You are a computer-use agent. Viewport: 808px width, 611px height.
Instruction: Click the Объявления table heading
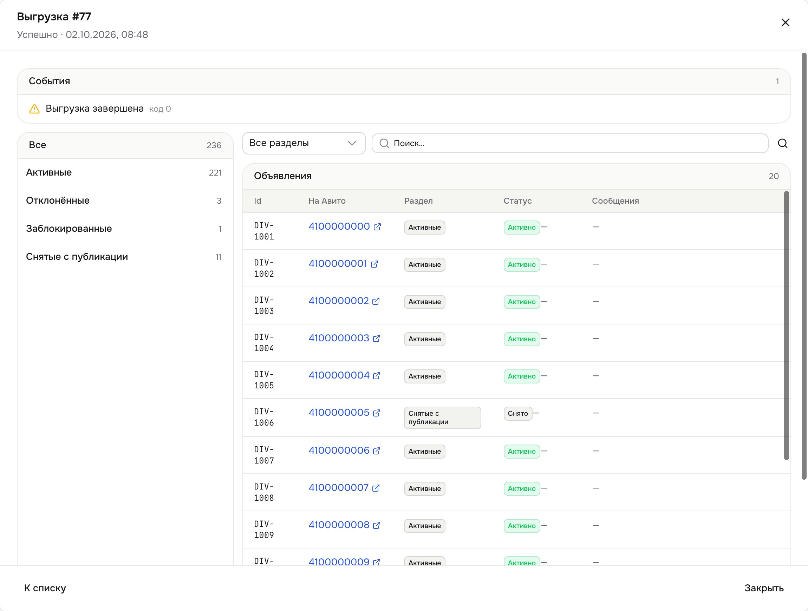283,176
